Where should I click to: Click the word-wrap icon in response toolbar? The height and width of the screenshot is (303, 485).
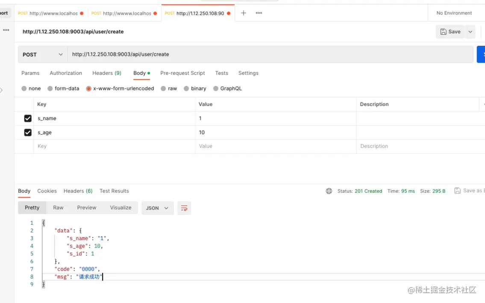point(184,208)
